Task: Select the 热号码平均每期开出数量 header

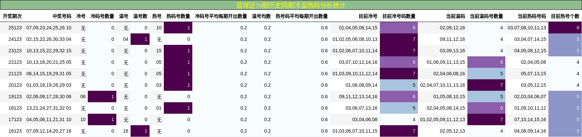Action: [x=302, y=16]
